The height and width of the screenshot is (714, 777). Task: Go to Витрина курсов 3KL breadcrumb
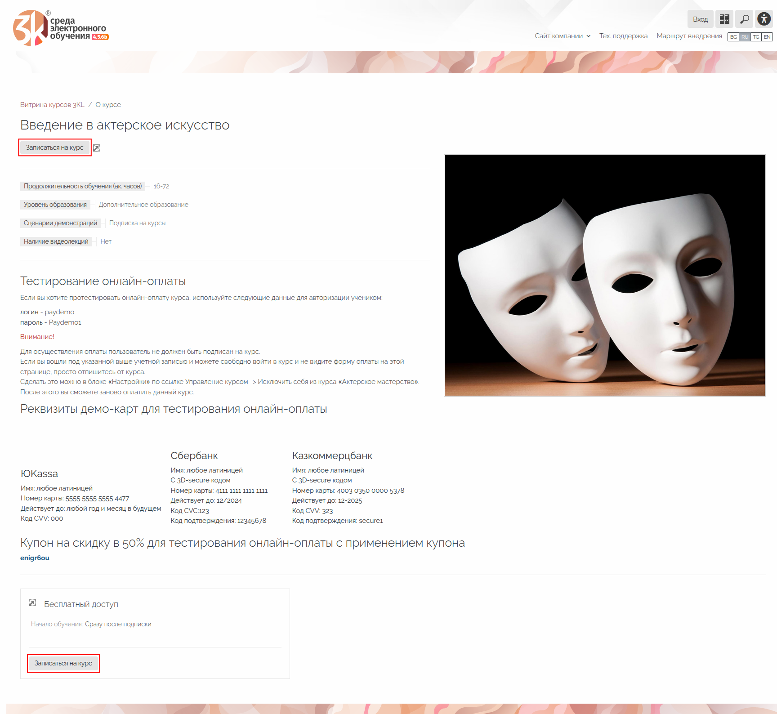(52, 105)
